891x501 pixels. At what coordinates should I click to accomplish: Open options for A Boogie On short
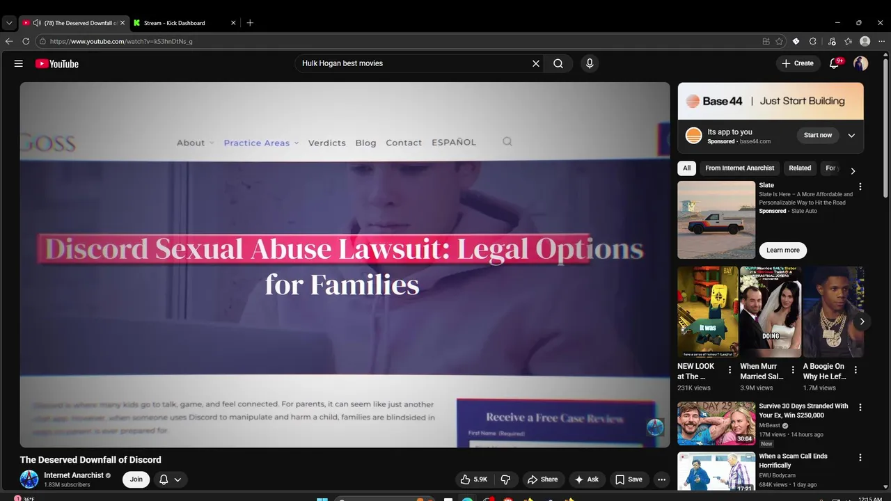click(x=855, y=369)
